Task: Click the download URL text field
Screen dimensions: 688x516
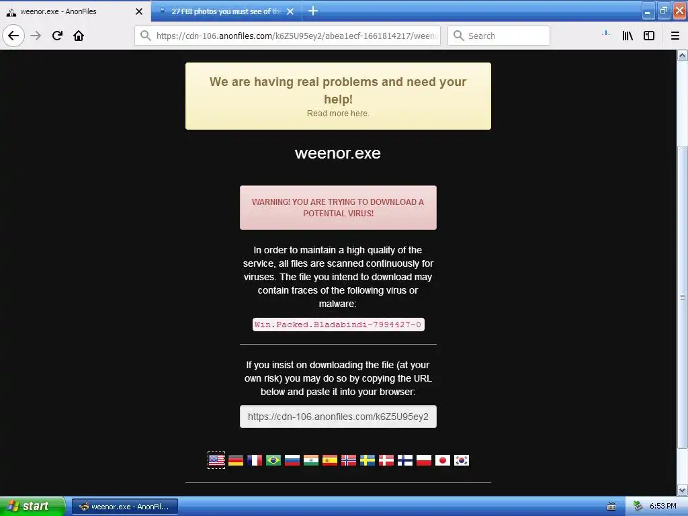Action: pyautogui.click(x=338, y=417)
